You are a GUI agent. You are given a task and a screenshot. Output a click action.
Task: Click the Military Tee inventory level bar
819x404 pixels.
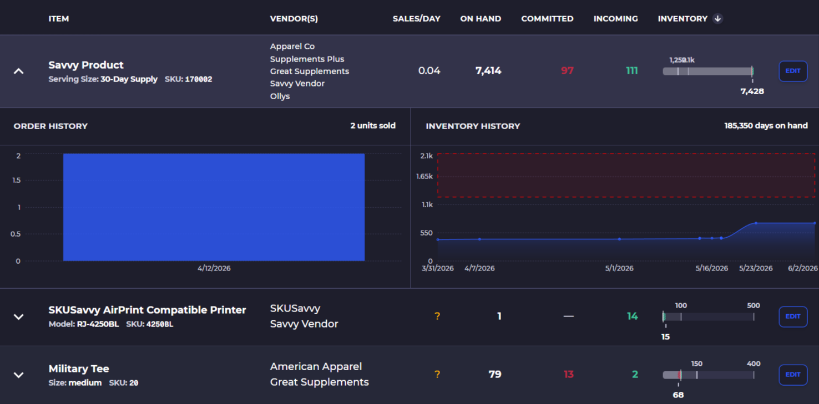pyautogui.click(x=709, y=375)
